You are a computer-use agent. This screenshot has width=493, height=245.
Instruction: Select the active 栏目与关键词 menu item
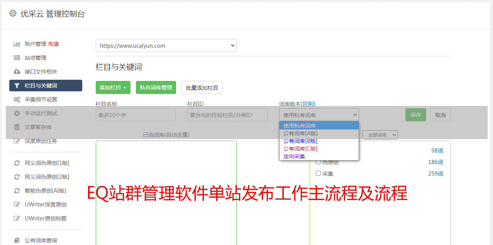point(46,86)
